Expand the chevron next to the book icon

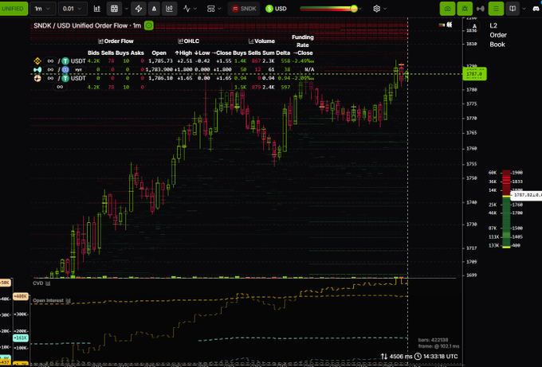point(524,9)
